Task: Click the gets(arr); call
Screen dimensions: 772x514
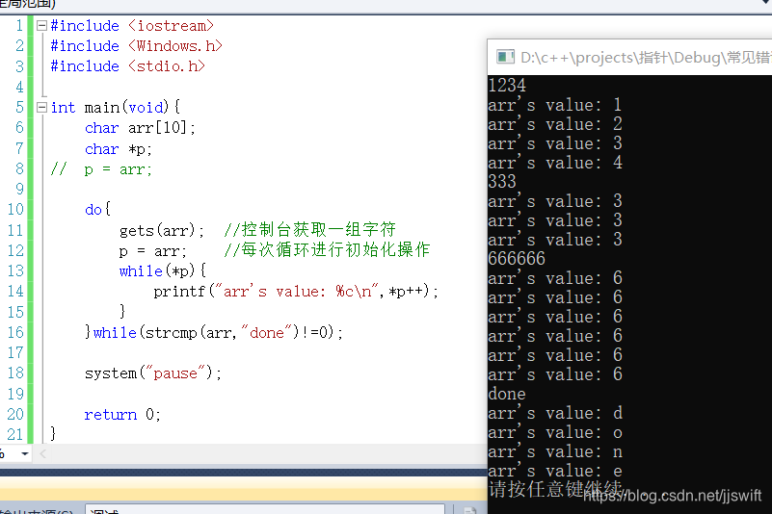Action: [162, 230]
